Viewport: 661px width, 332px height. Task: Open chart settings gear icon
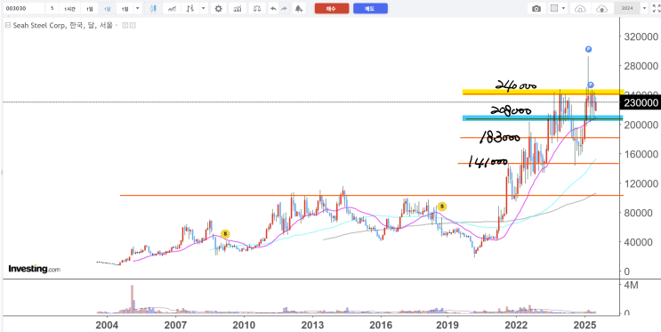pyautogui.click(x=218, y=8)
